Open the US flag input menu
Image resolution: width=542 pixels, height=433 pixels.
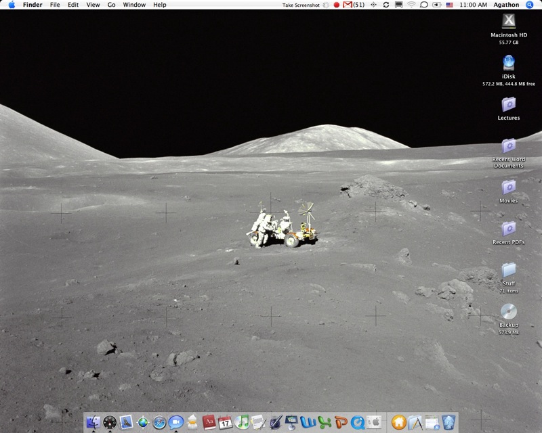[x=450, y=5]
